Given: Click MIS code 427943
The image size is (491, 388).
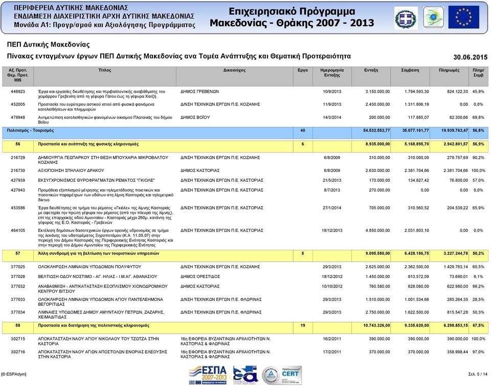Looking at the screenshot, I should point(18,190).
